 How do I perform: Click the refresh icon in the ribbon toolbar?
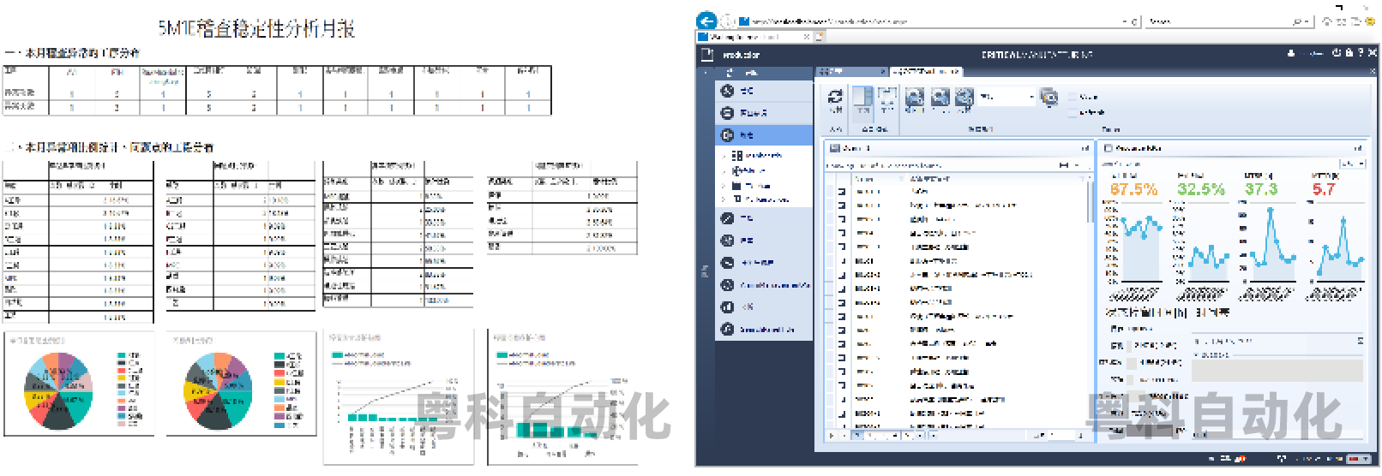835,96
